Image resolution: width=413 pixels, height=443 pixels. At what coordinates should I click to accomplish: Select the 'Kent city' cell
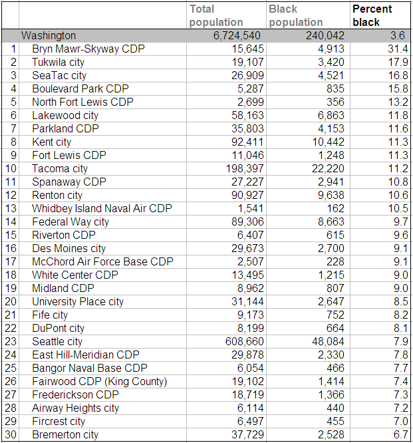[102, 142]
